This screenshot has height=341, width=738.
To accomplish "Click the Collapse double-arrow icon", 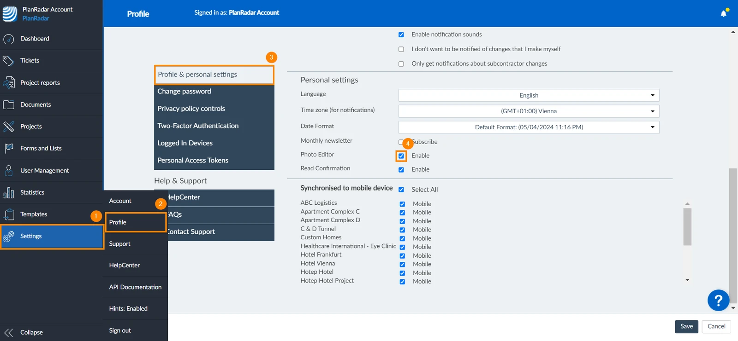I will coord(8,333).
